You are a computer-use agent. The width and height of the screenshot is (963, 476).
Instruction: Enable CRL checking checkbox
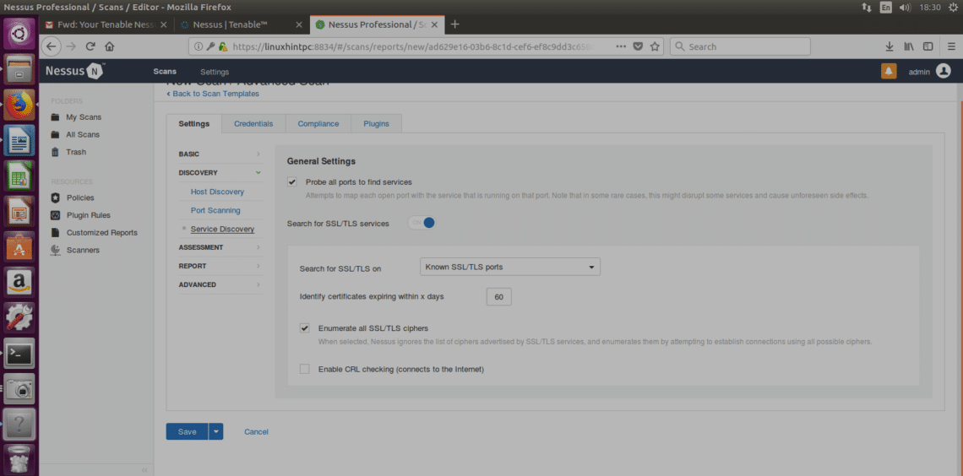(305, 370)
